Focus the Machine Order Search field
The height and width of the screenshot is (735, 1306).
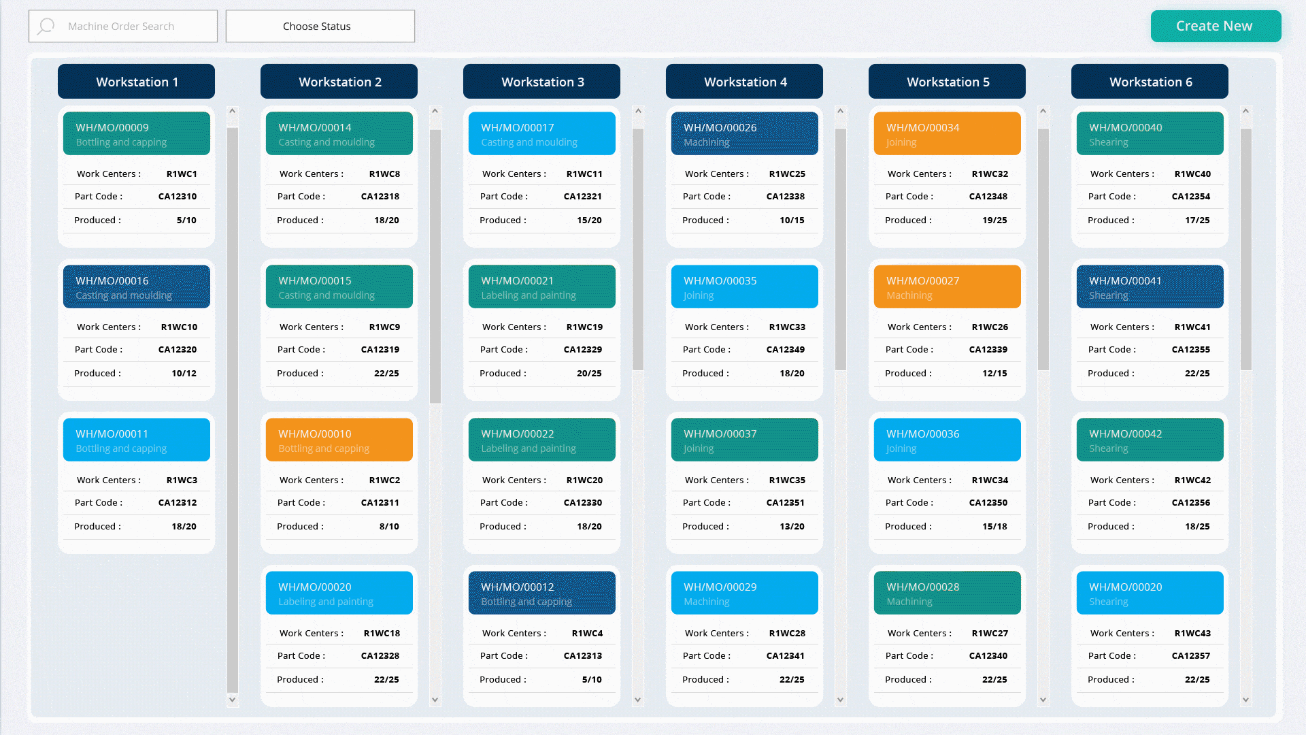pyautogui.click(x=123, y=27)
